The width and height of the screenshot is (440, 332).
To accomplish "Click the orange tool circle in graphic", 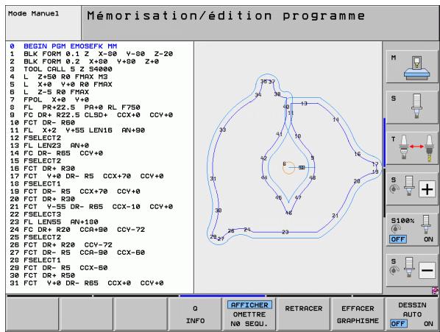I will tap(288, 168).
